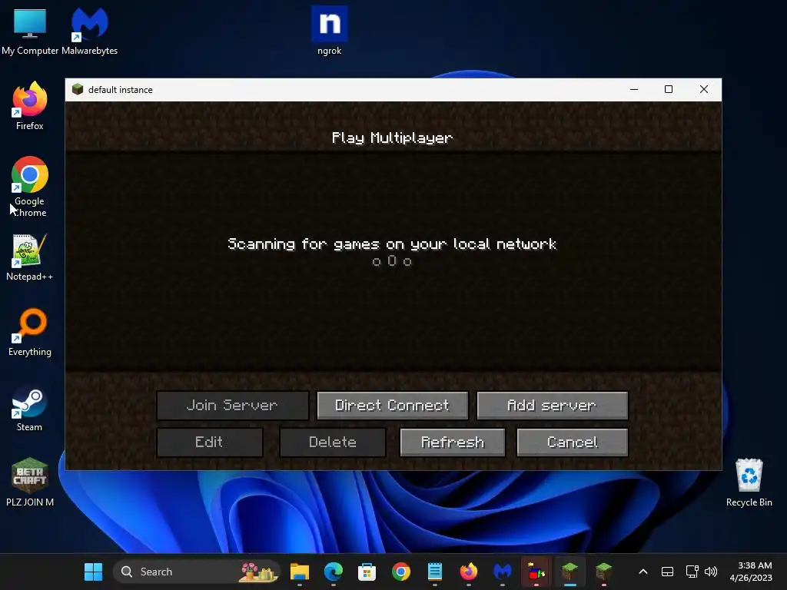Viewport: 787px width, 590px height.
Task: Open Chrome from the taskbar
Action: (401, 572)
